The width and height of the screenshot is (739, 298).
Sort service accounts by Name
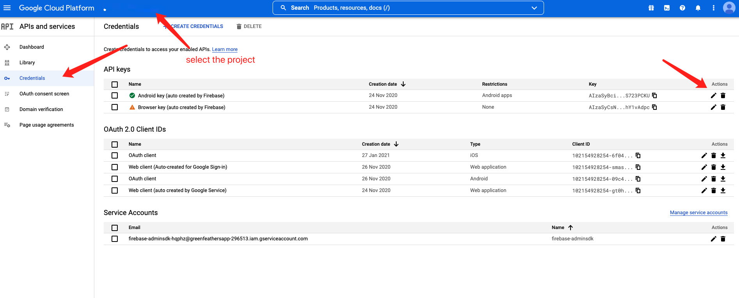pos(562,227)
